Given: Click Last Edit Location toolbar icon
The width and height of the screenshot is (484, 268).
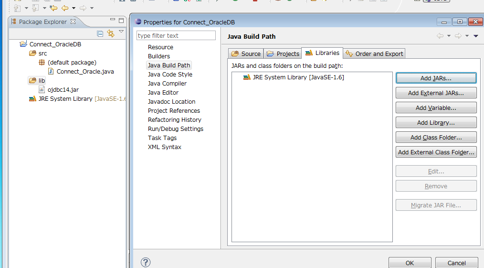Looking at the screenshot, I should [x=53, y=8].
